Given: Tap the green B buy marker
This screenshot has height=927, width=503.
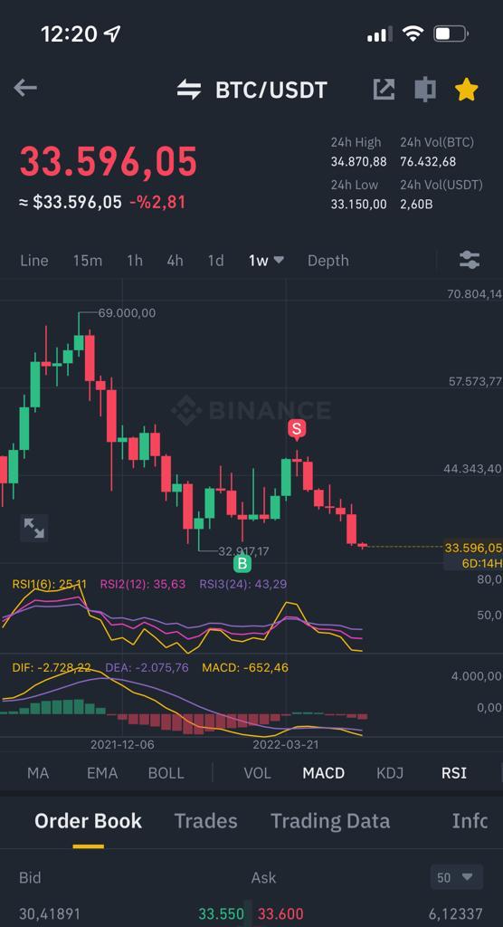Looking at the screenshot, I should (242, 564).
